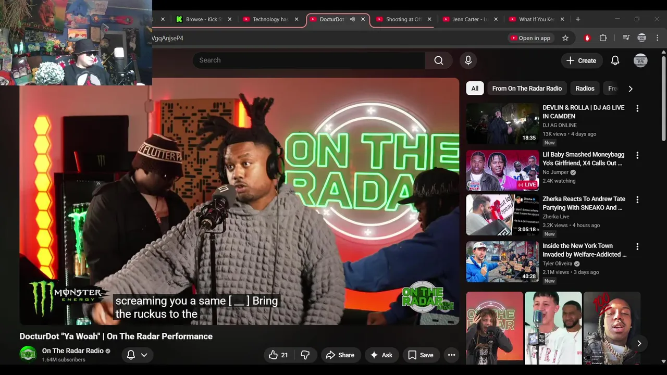
Task: Open the YouTube account avatar menu
Action: 640,60
